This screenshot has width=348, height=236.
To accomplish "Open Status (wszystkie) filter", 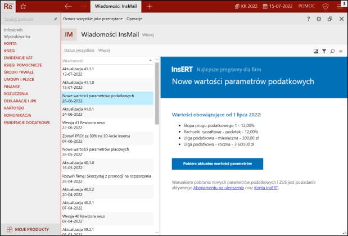I will [79, 51].
